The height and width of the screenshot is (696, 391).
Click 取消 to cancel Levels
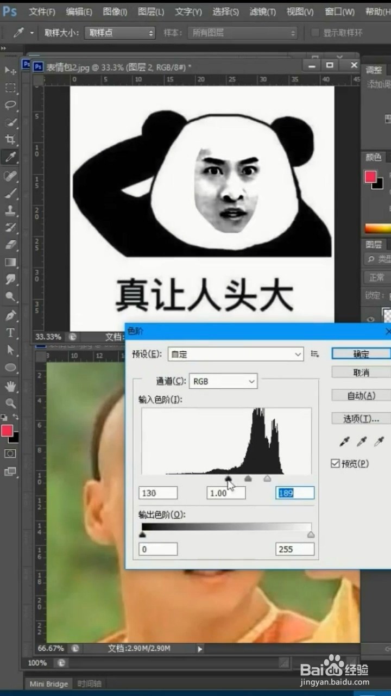[x=361, y=372]
